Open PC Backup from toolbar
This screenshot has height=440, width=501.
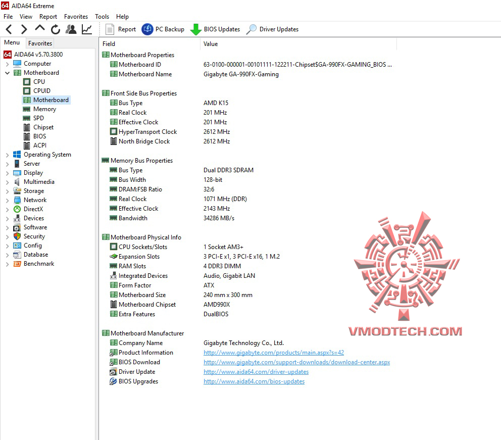[163, 29]
